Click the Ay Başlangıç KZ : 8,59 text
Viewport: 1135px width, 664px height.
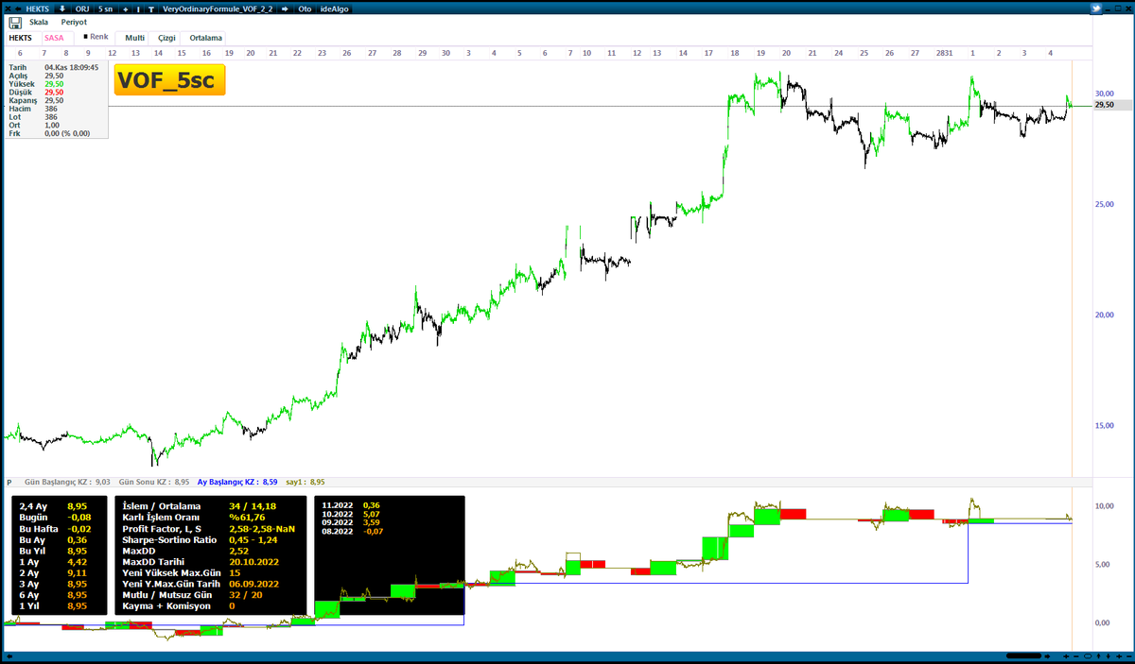tap(236, 481)
